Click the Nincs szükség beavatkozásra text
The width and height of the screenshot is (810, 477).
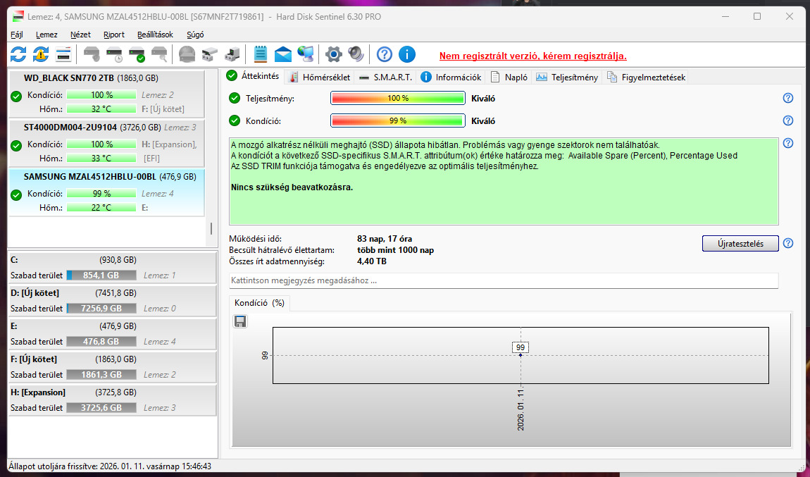click(x=292, y=187)
